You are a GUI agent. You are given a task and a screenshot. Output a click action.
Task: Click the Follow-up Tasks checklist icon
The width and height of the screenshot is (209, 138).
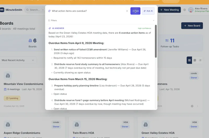(x=167, y=40)
